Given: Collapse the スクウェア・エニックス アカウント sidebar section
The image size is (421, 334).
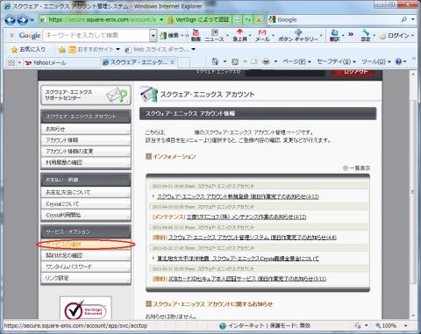Looking at the screenshot, I should point(124,117).
